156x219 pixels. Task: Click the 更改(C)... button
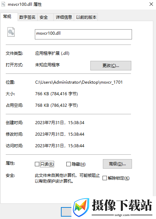coord(111,66)
